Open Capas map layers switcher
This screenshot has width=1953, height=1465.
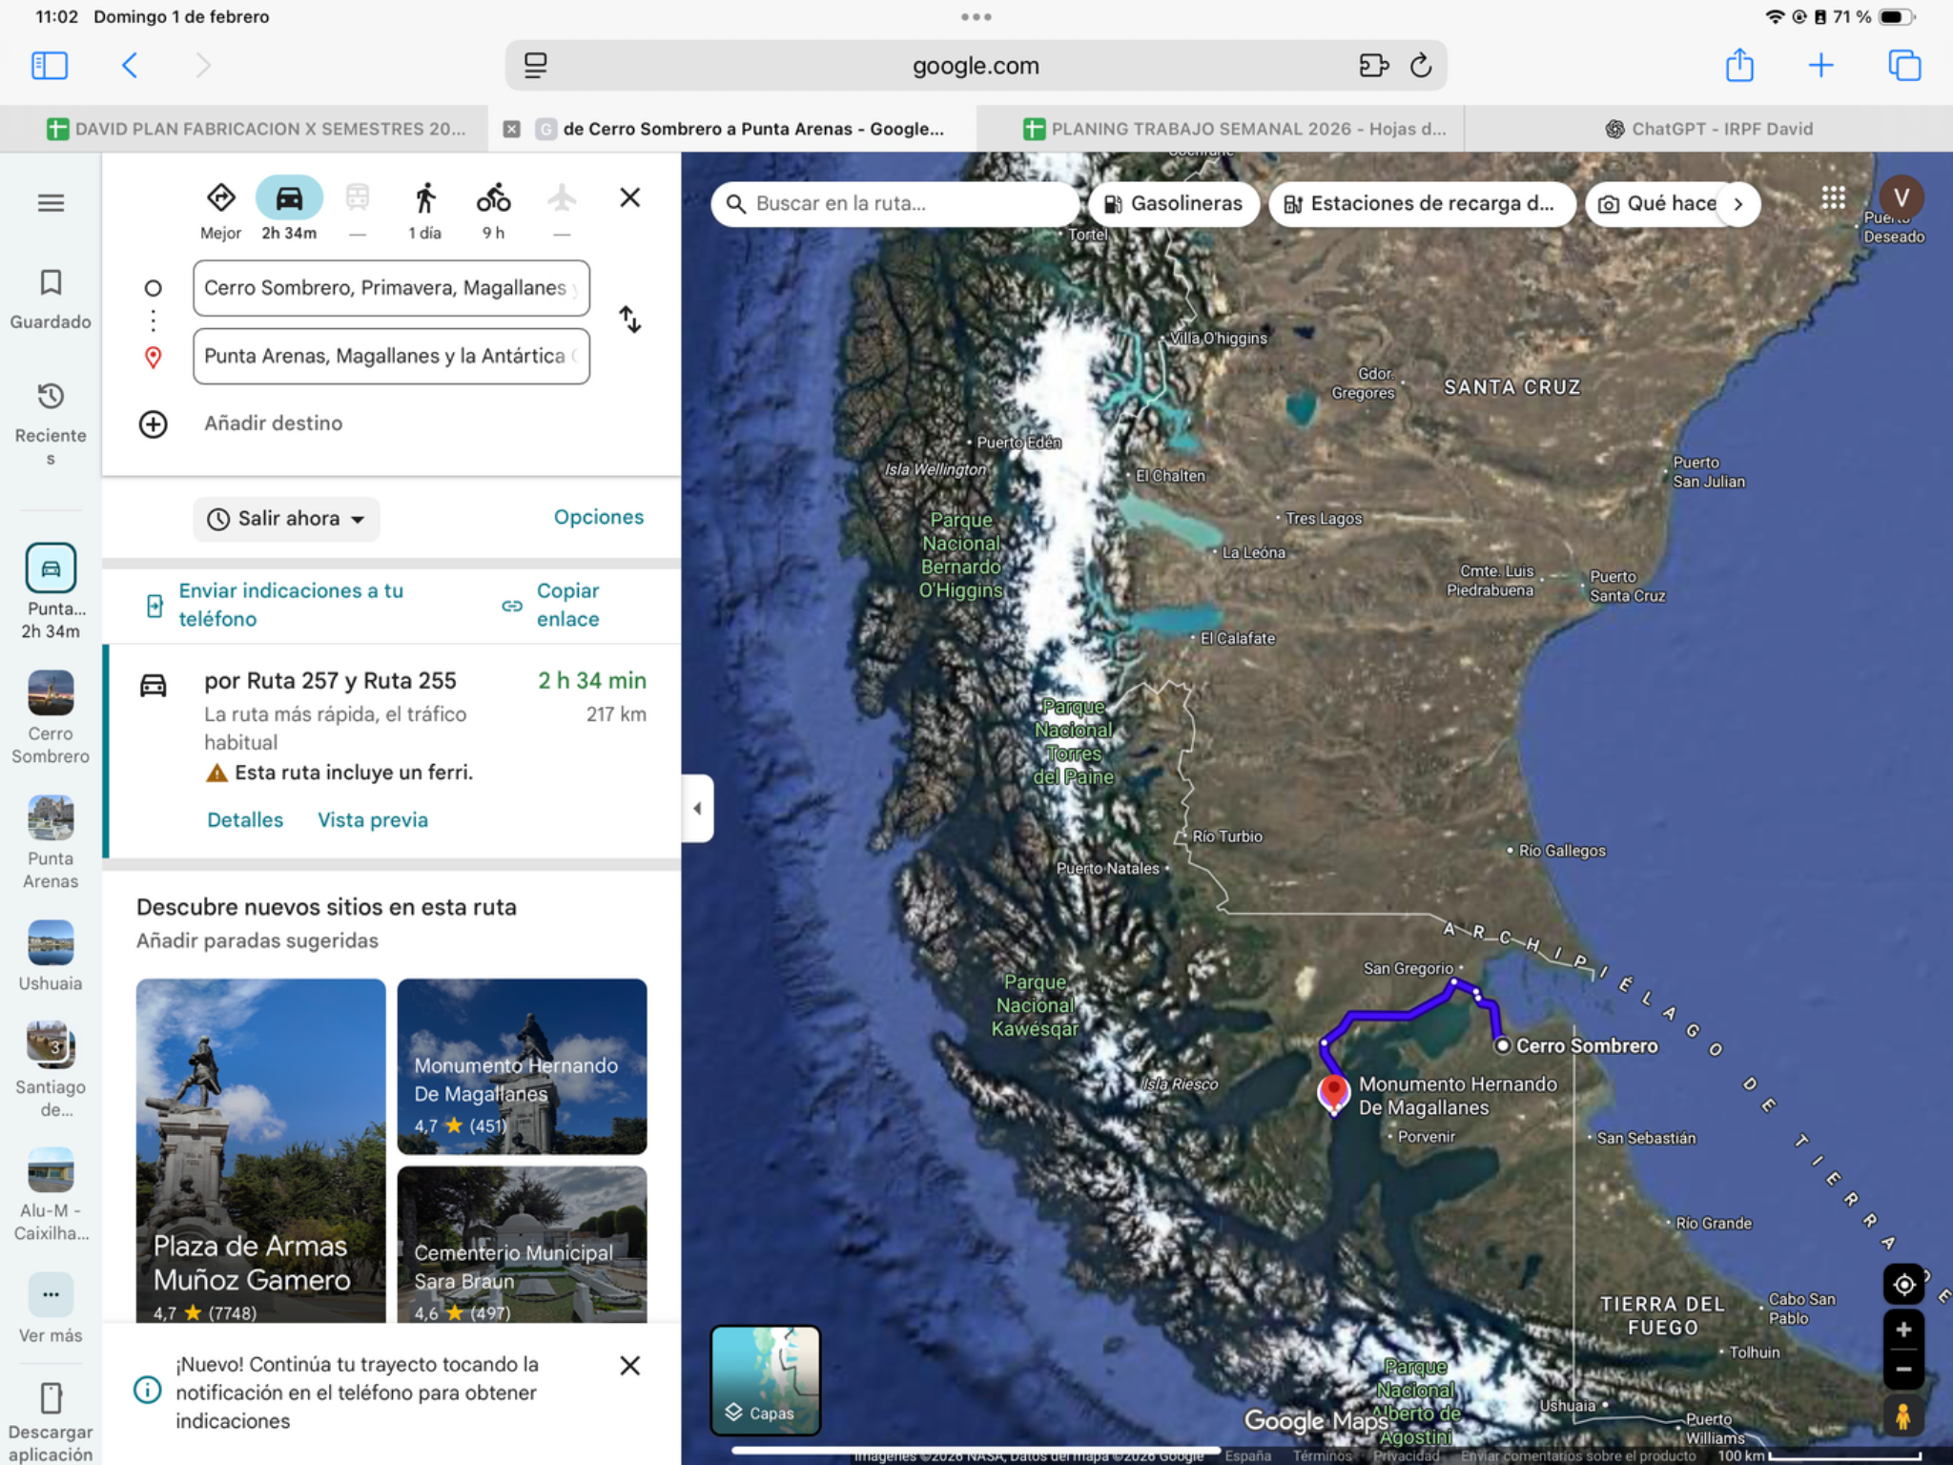click(765, 1380)
